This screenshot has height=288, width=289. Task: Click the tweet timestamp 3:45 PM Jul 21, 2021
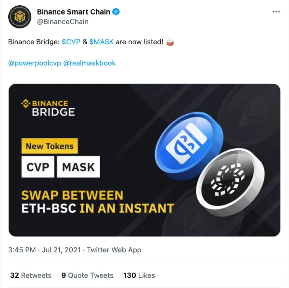tap(44, 250)
